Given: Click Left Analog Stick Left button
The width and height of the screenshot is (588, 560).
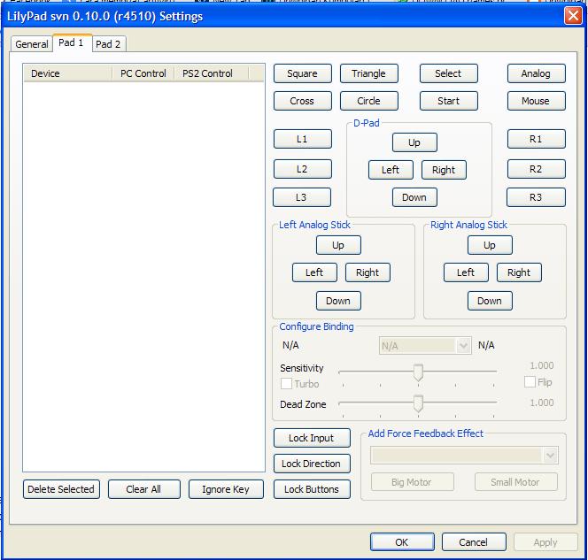Looking at the screenshot, I should click(314, 272).
